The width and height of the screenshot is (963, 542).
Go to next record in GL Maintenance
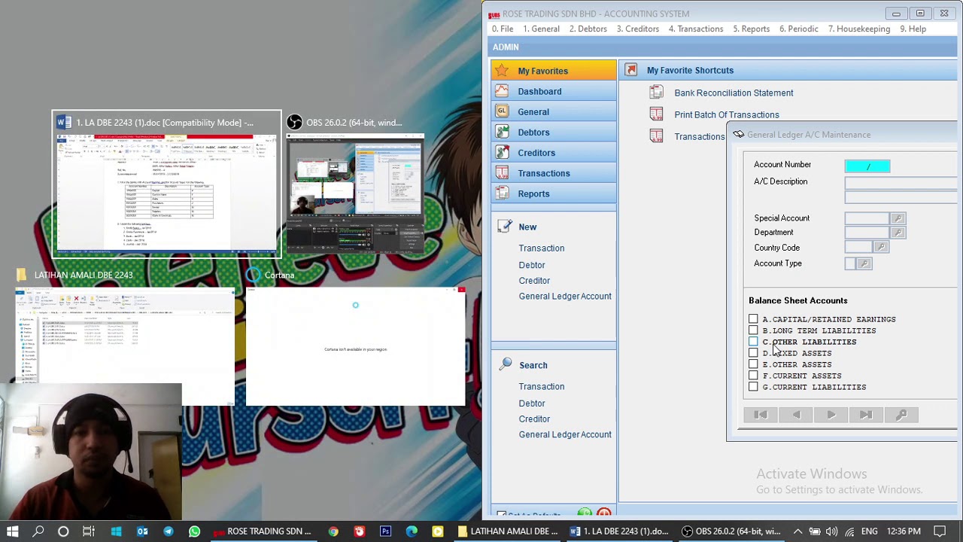(831, 415)
